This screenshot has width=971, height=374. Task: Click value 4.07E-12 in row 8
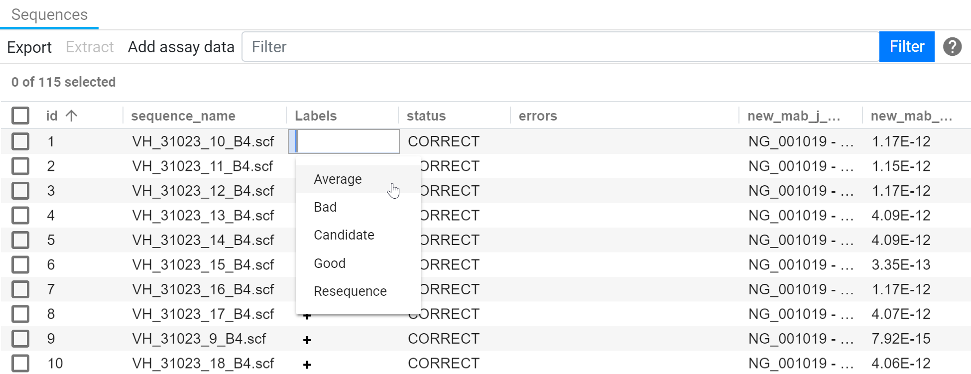901,314
